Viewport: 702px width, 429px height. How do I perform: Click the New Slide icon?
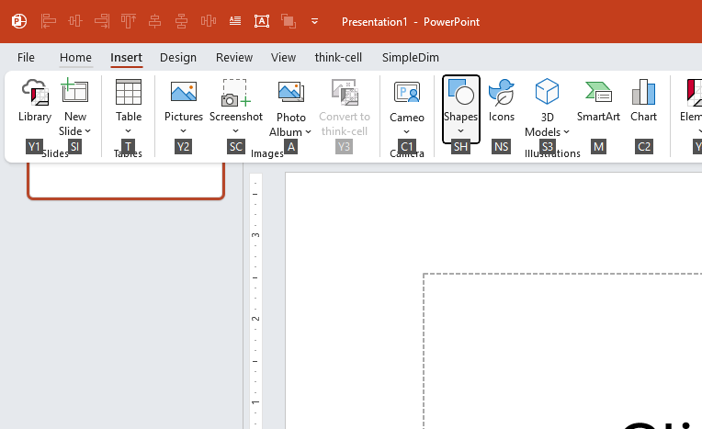[74, 91]
